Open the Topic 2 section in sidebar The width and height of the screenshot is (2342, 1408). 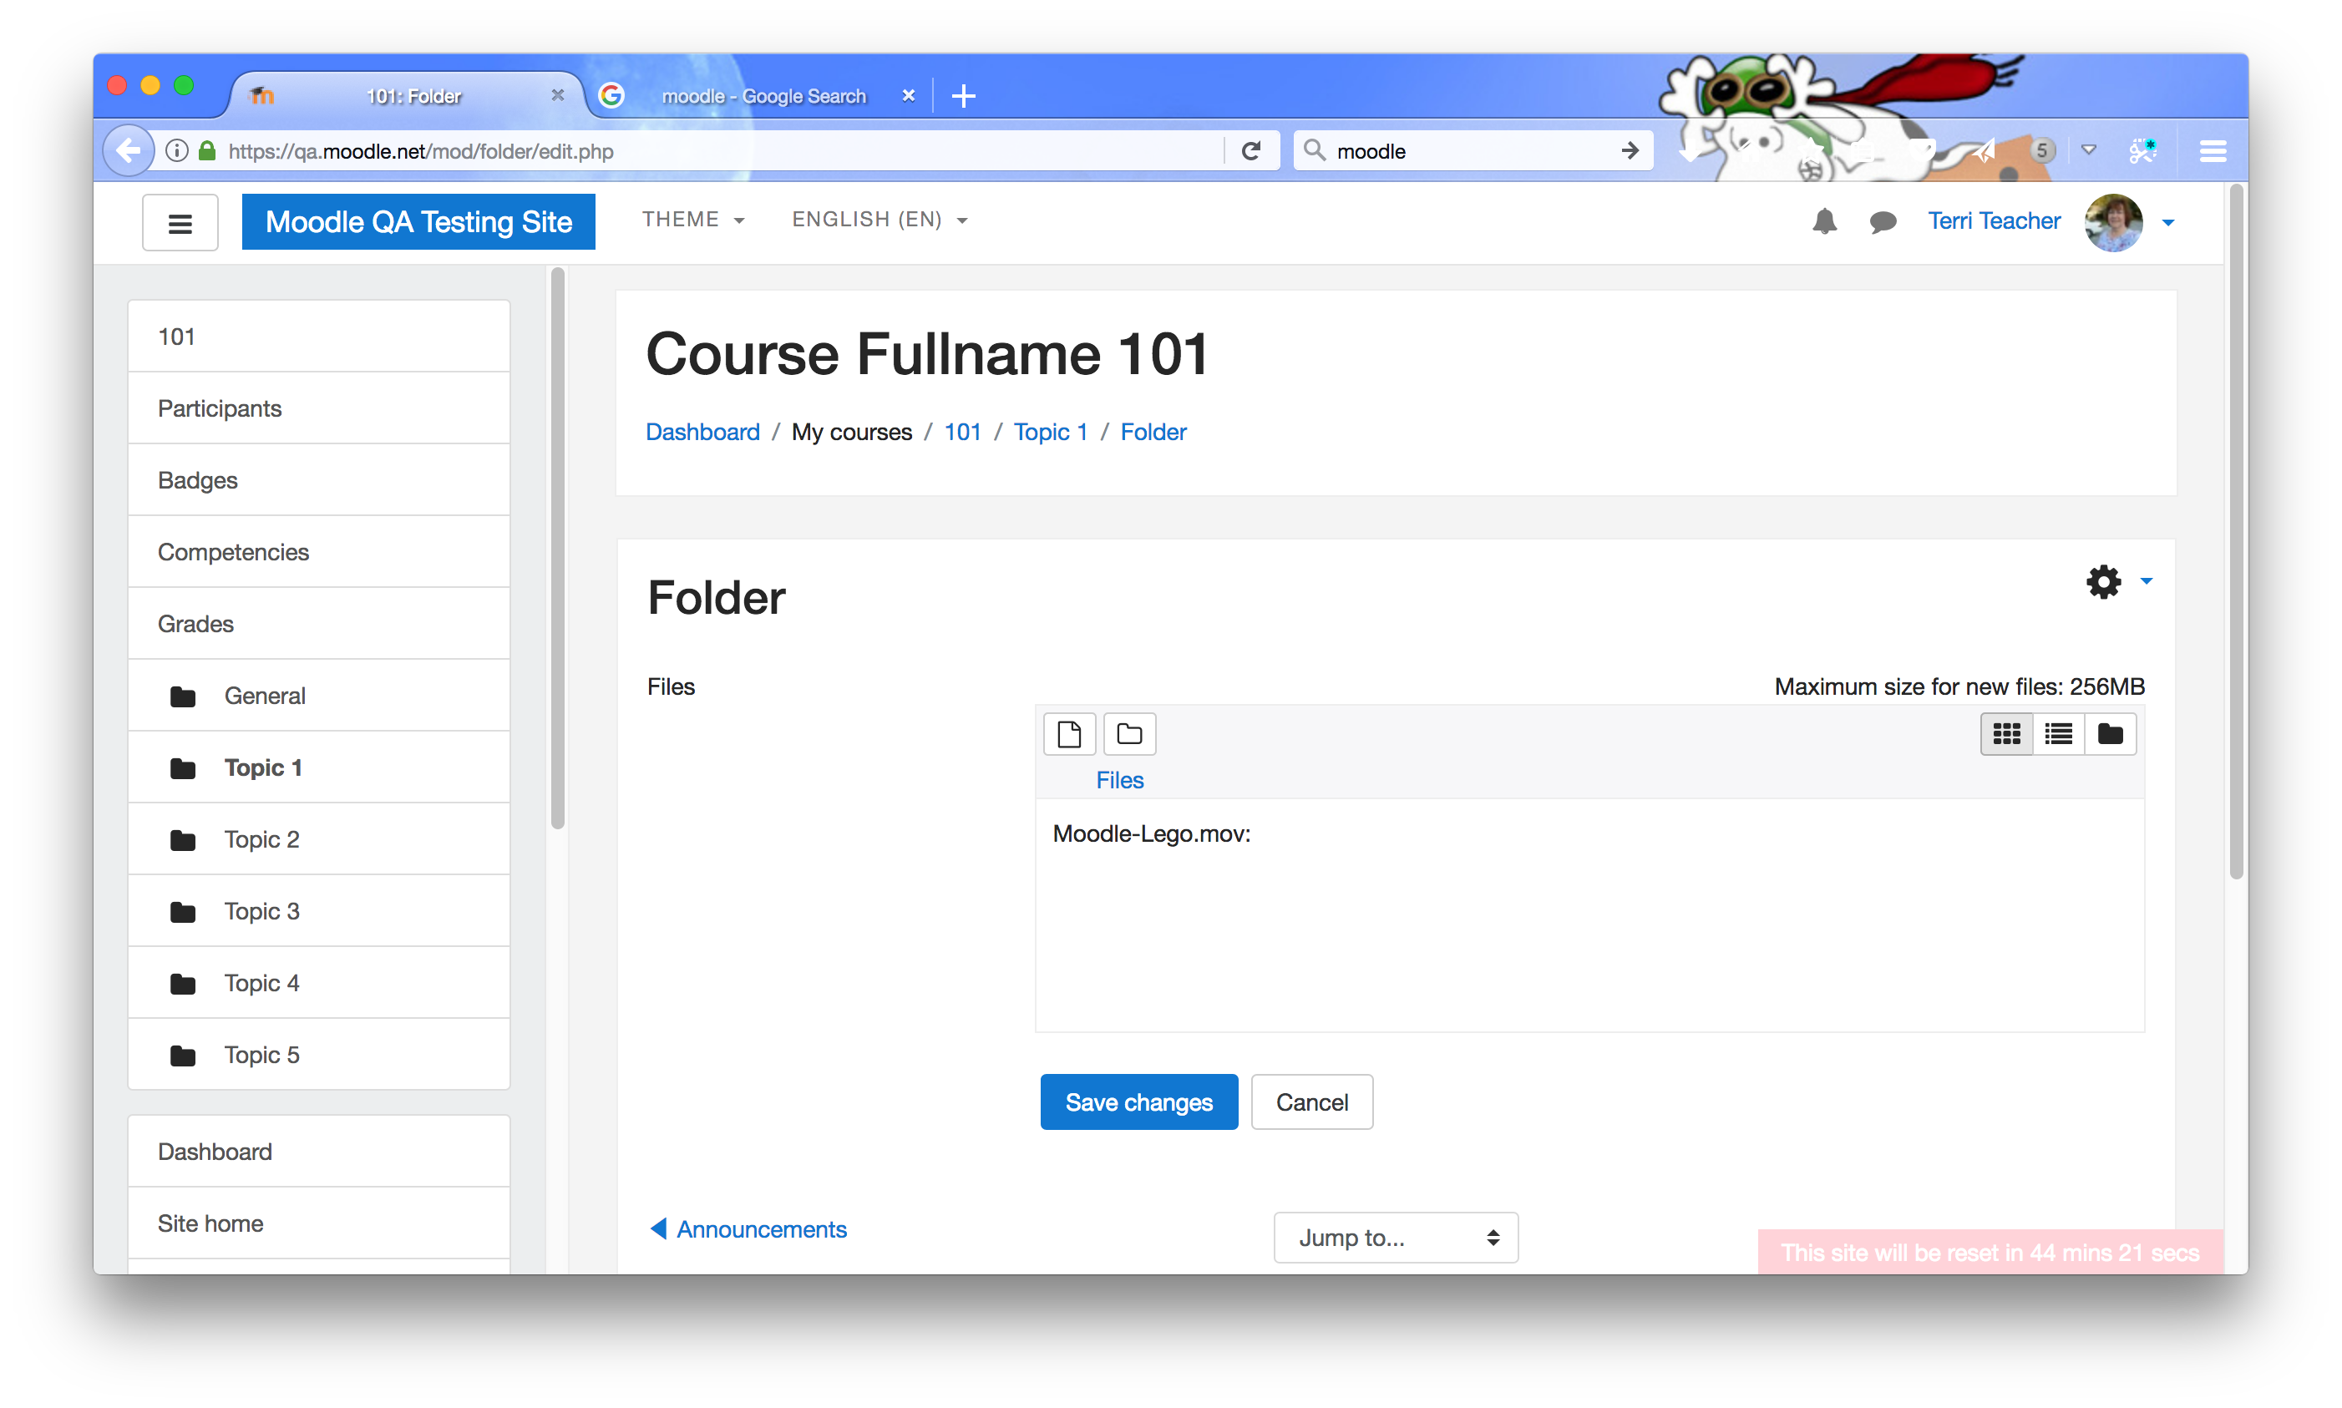(x=319, y=839)
